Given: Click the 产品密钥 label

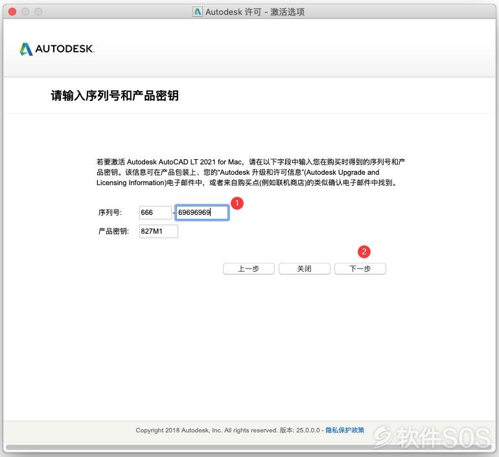Looking at the screenshot, I should pyautogui.click(x=113, y=231).
